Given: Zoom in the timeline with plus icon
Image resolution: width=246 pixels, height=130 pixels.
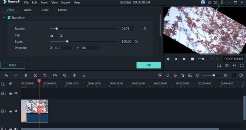Looking at the screenshot, I should pyautogui.click(x=226, y=75).
